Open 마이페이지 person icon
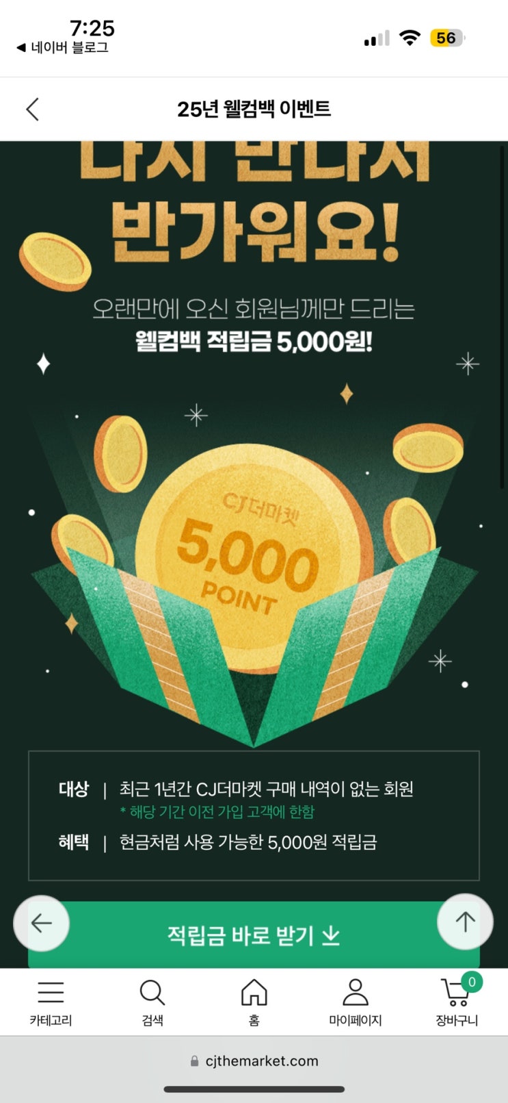Screen dimensions: 508x1103 [x=356, y=992]
